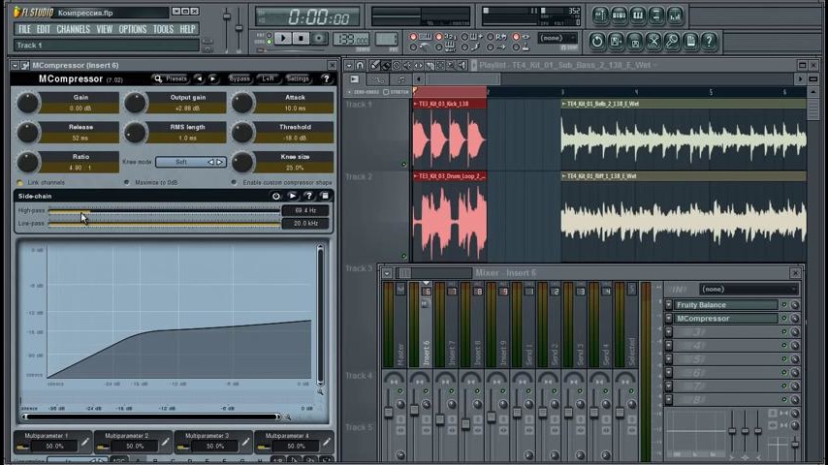Click the render to disk icon
The image size is (828, 465).
coord(635,41)
